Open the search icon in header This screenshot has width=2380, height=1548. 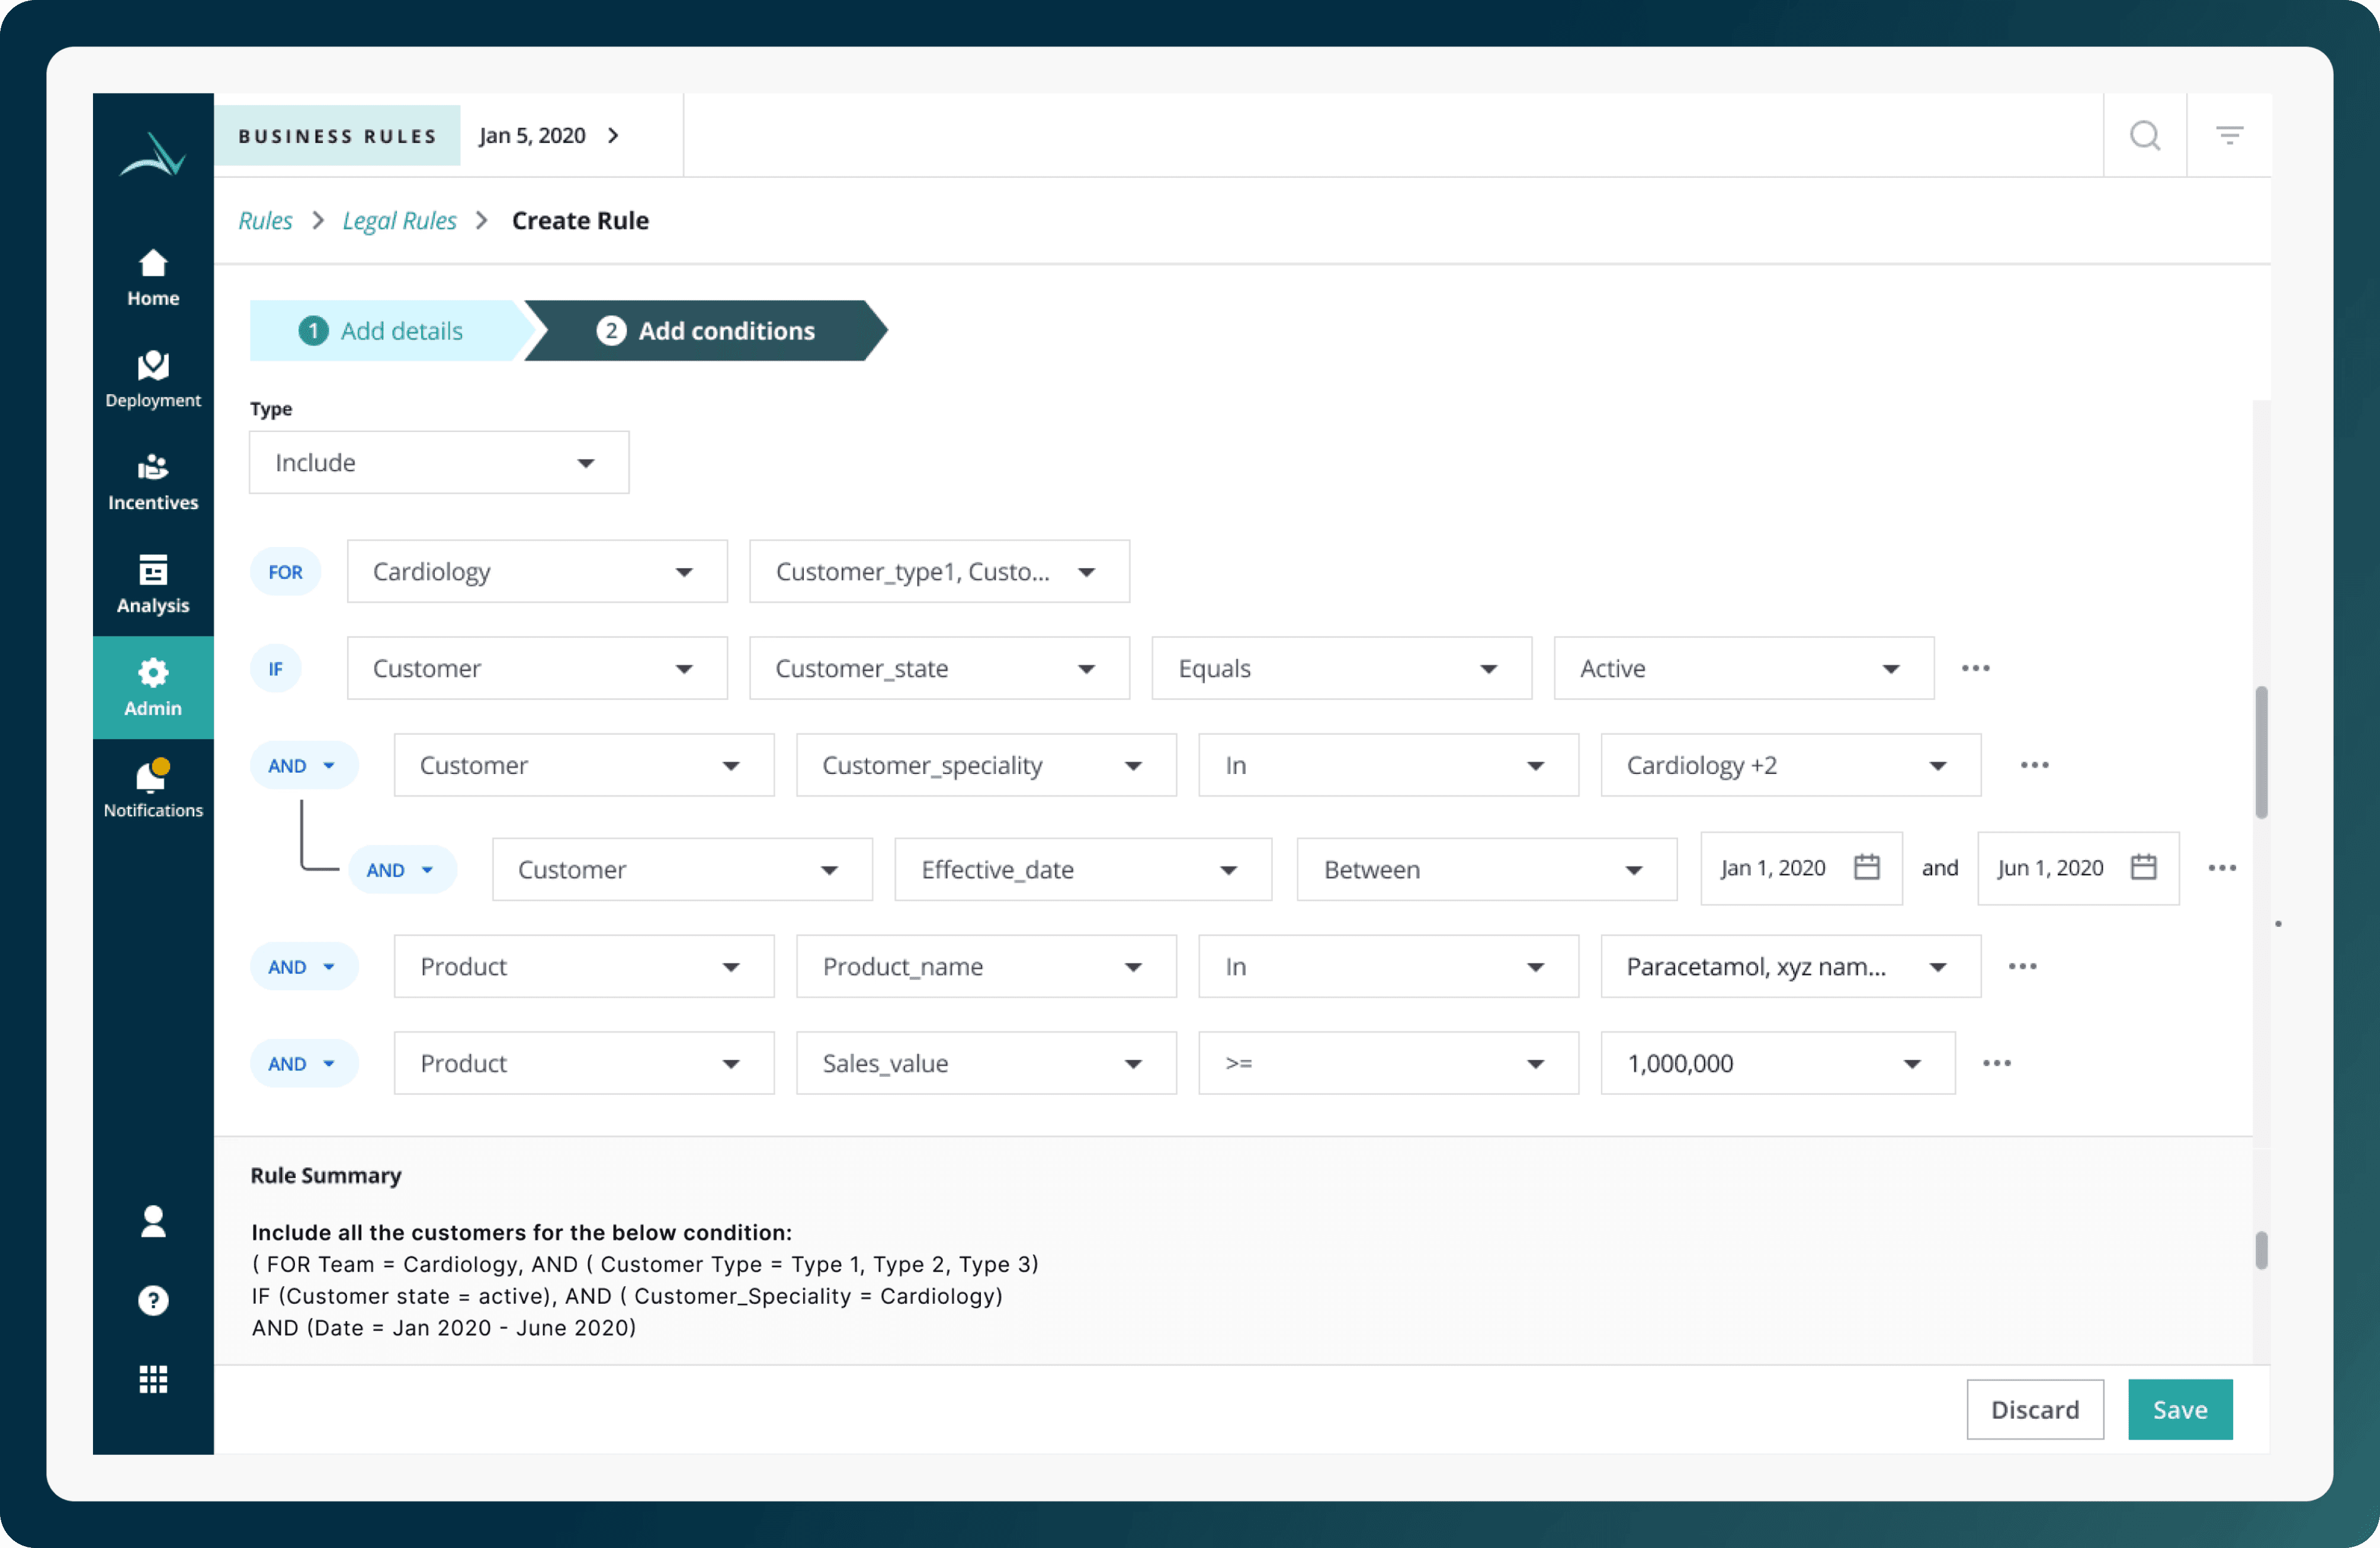[x=2144, y=135]
